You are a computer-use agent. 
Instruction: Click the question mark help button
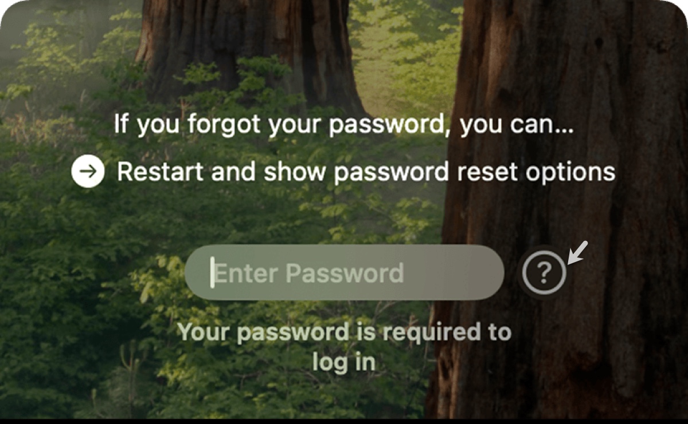544,273
